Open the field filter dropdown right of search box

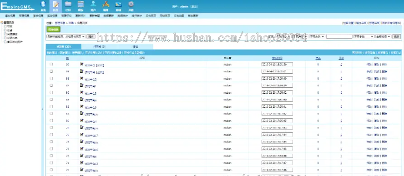point(364,36)
